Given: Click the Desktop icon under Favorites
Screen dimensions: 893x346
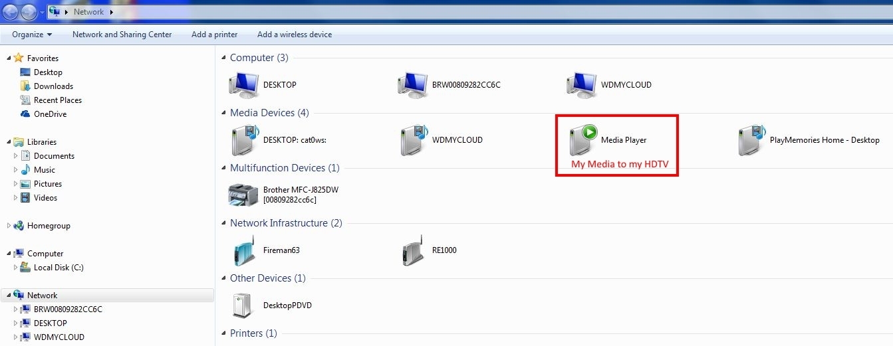Looking at the screenshot, I should click(25, 72).
